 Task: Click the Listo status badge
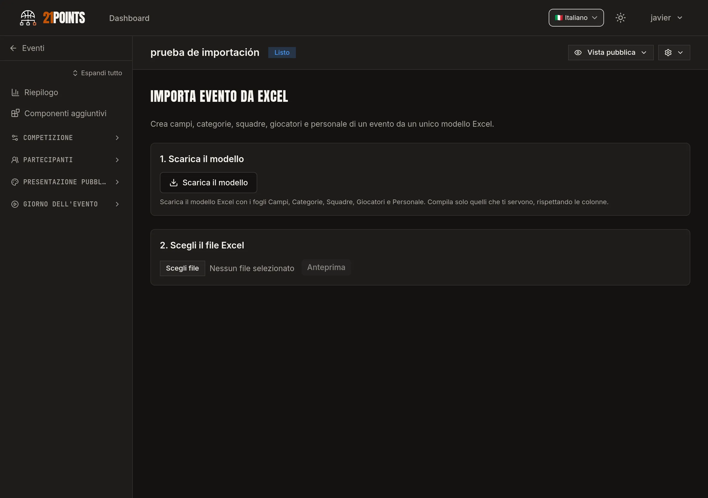(282, 53)
